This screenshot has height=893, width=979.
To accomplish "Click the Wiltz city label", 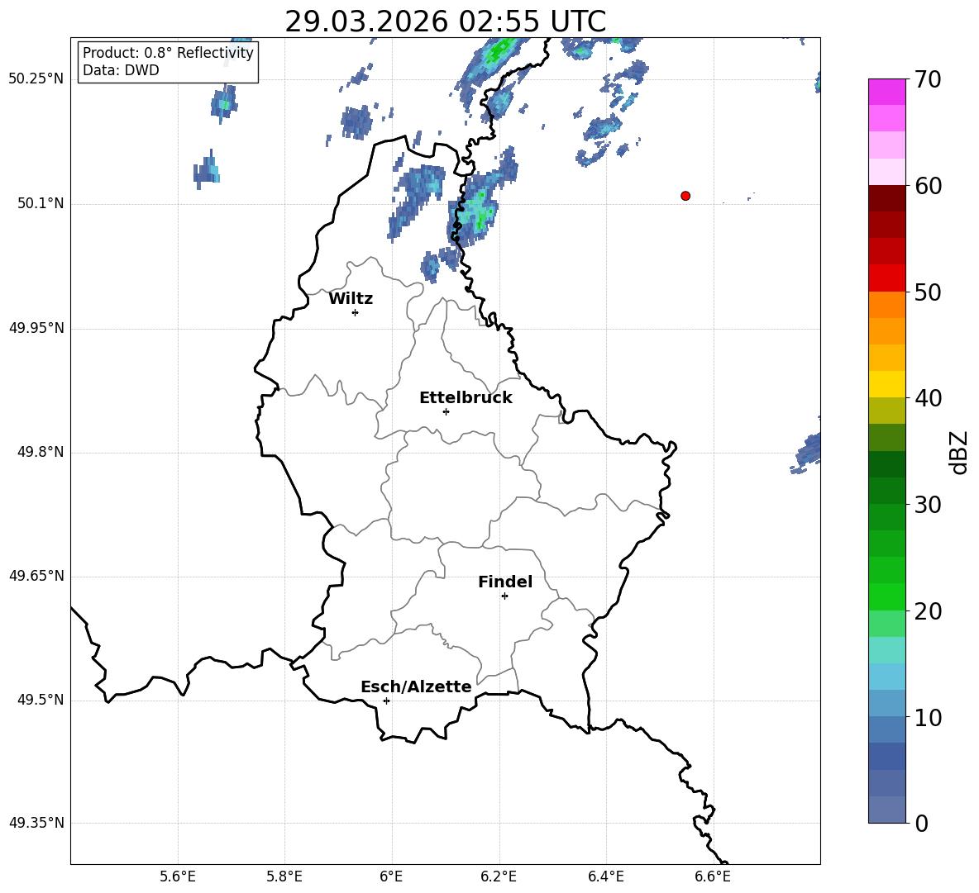I will pos(351,299).
